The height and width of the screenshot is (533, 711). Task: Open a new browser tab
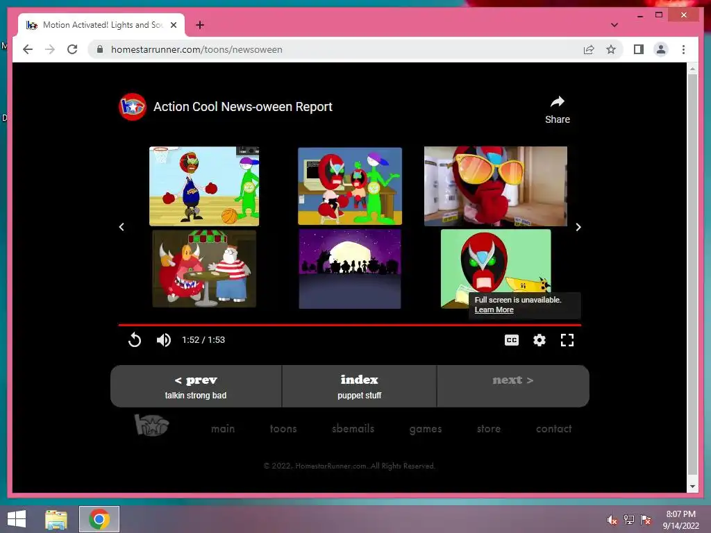[200, 25]
